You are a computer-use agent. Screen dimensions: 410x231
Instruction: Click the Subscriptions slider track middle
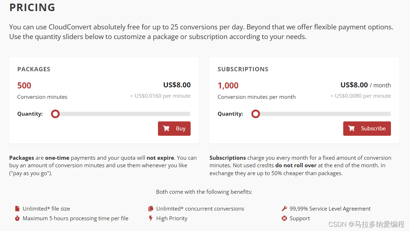[322, 114]
